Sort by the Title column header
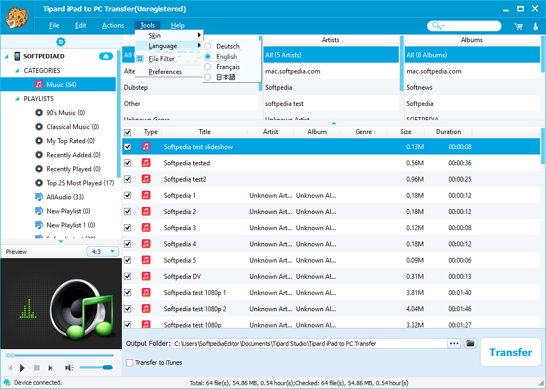Screen dimensions: 546x389 (205, 132)
